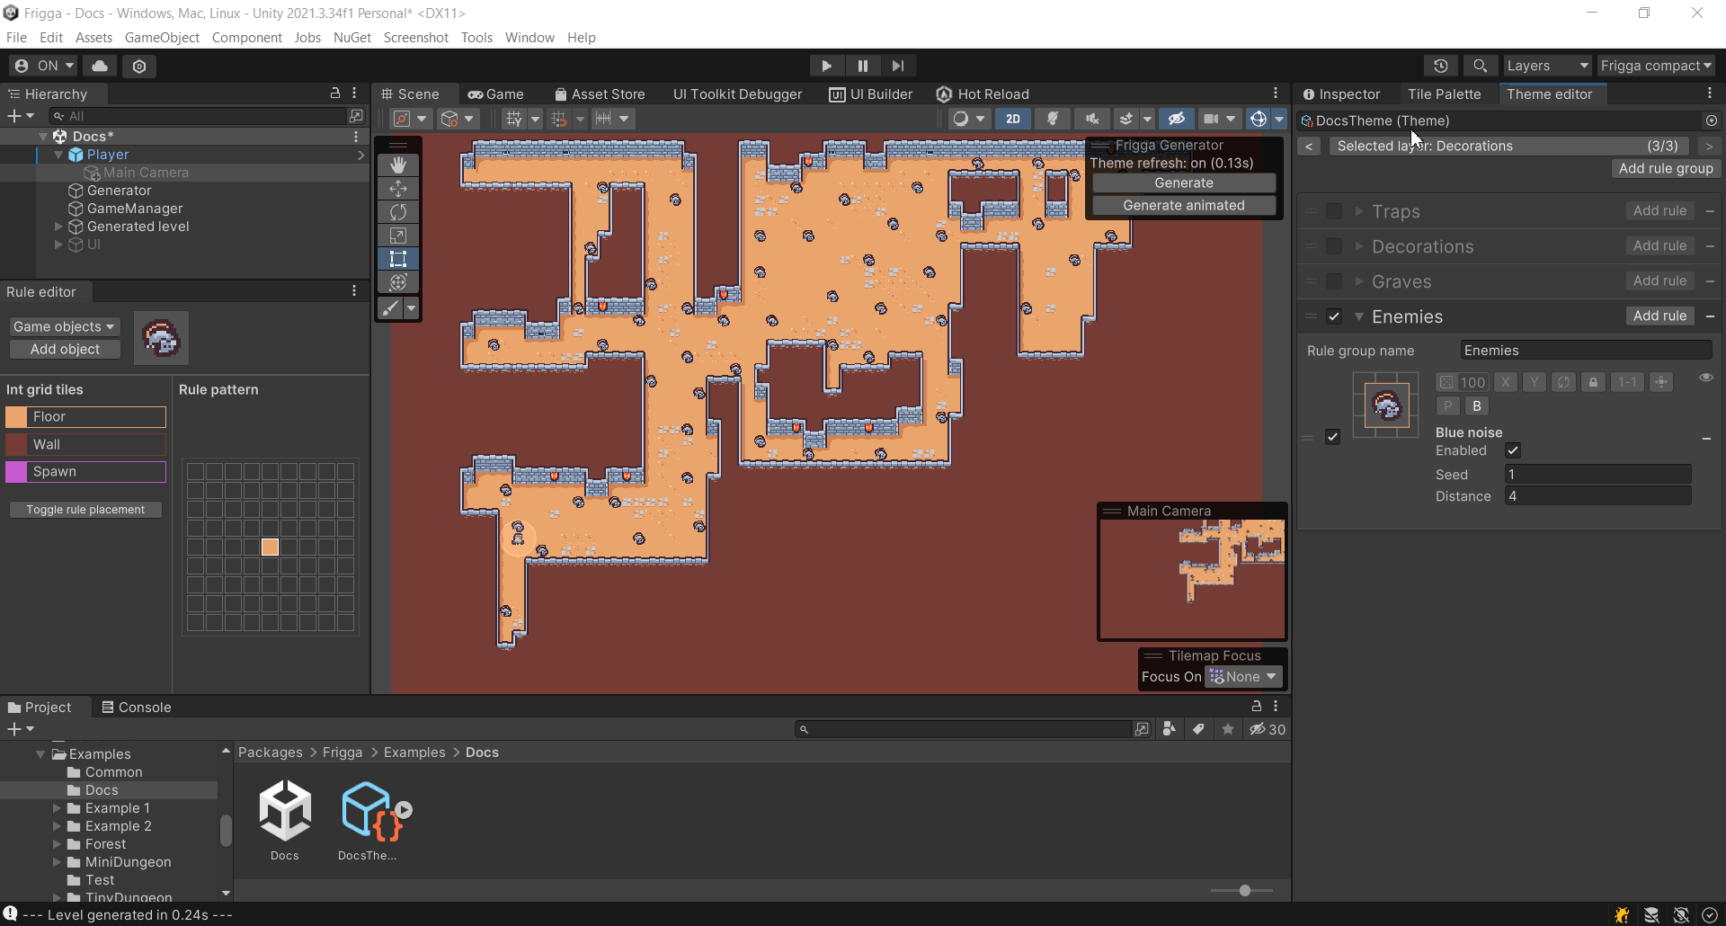1726x926 pixels.
Task: Open Tilemap Focus On dropdown
Action: (1244, 677)
